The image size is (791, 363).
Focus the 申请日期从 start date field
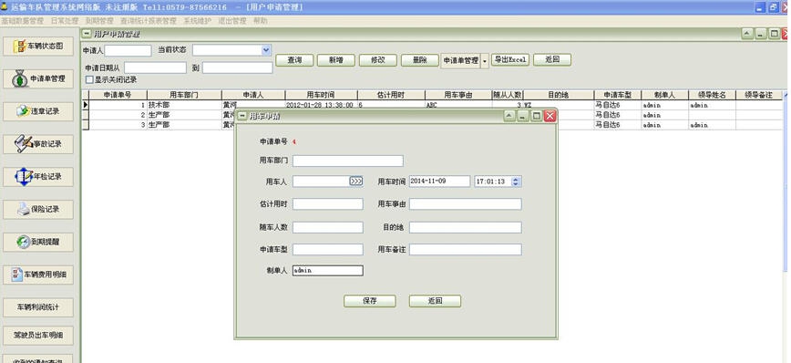155,67
